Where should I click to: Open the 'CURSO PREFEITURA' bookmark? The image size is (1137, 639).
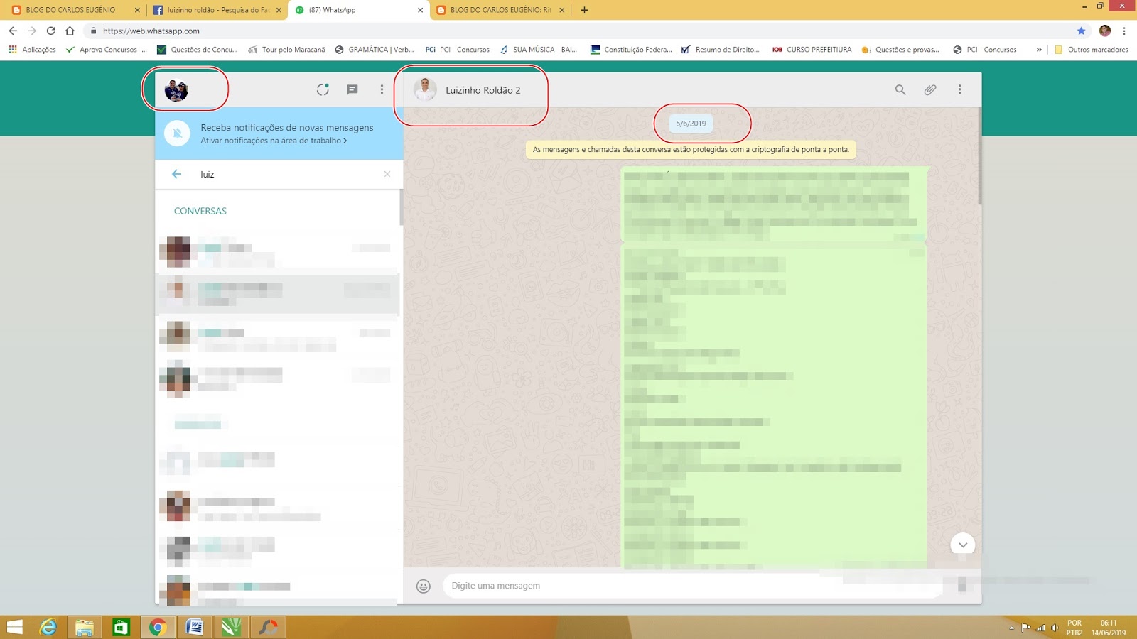(812, 50)
